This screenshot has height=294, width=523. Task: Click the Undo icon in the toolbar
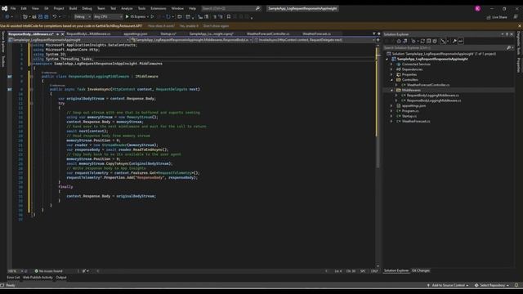pos(55,16)
